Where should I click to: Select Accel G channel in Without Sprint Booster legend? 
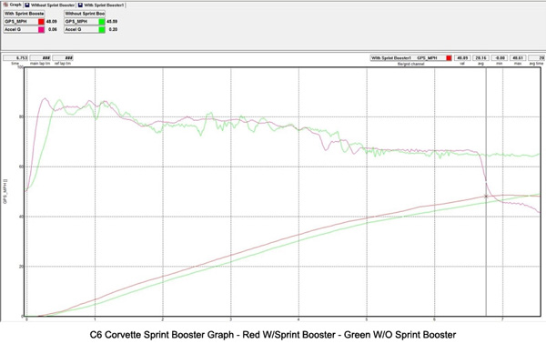coord(81,29)
